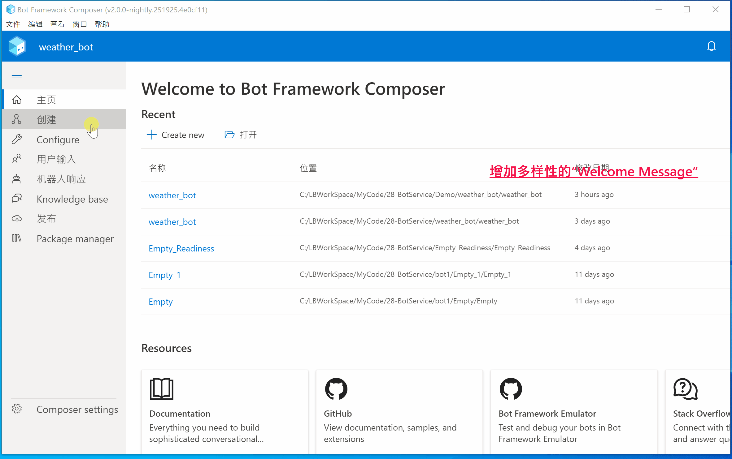Open 发布 publish cloud icon
This screenshot has width=732, height=459.
pos(17,219)
